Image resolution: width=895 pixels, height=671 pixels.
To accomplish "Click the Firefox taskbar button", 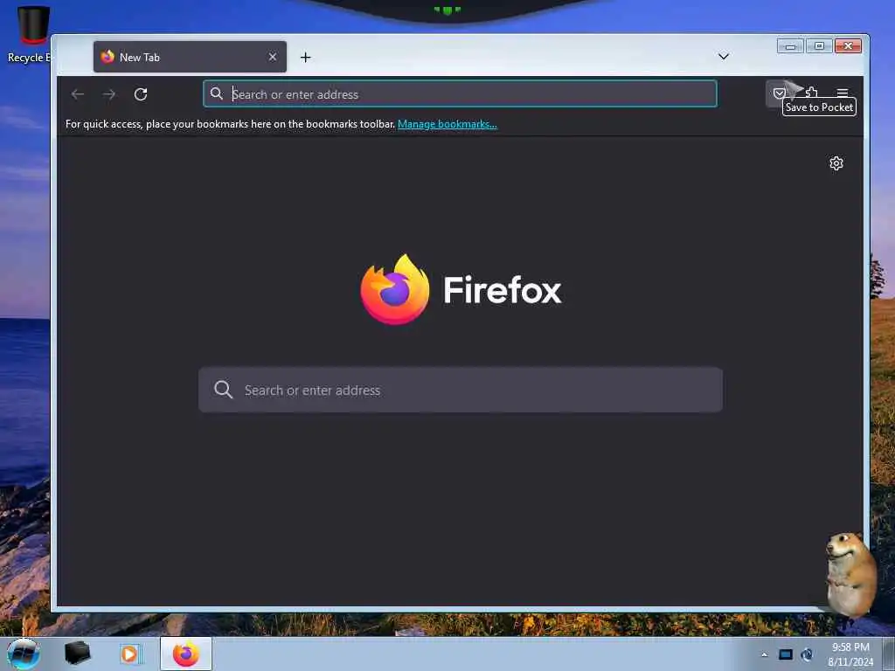I will (x=186, y=654).
